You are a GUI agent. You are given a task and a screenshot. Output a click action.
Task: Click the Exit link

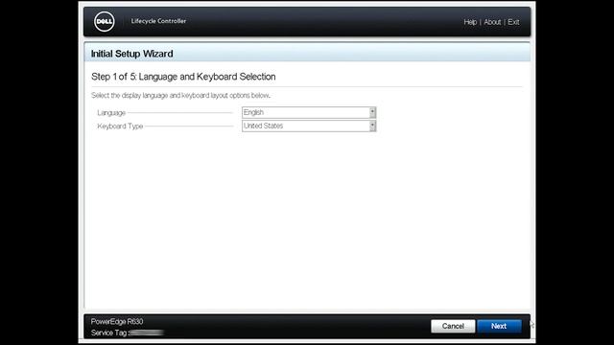click(513, 22)
